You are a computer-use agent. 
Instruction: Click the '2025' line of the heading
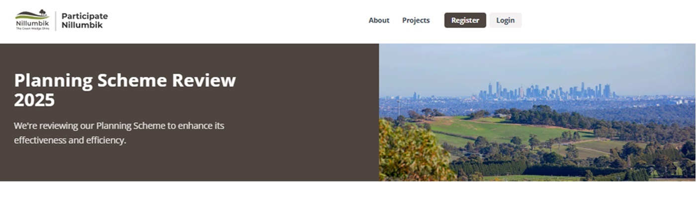(x=34, y=100)
